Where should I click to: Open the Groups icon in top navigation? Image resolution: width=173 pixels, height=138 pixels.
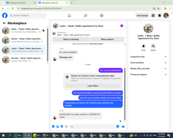102,16
